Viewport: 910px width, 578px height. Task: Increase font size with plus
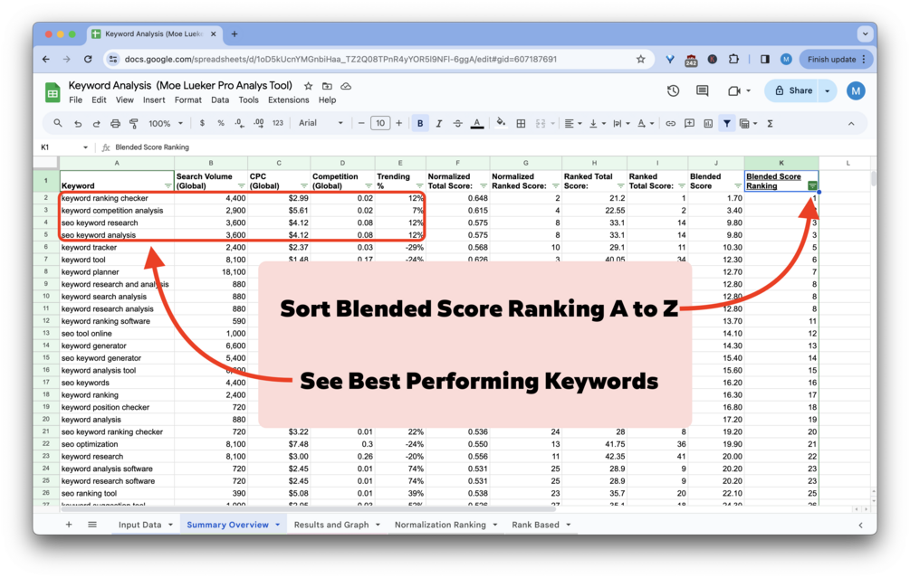click(398, 124)
